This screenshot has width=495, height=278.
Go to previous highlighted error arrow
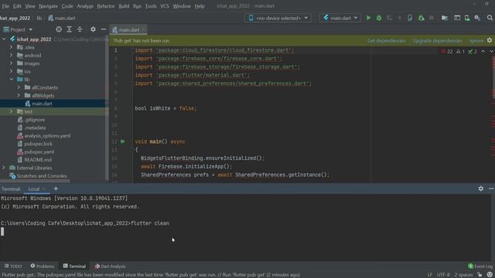pos(483,52)
